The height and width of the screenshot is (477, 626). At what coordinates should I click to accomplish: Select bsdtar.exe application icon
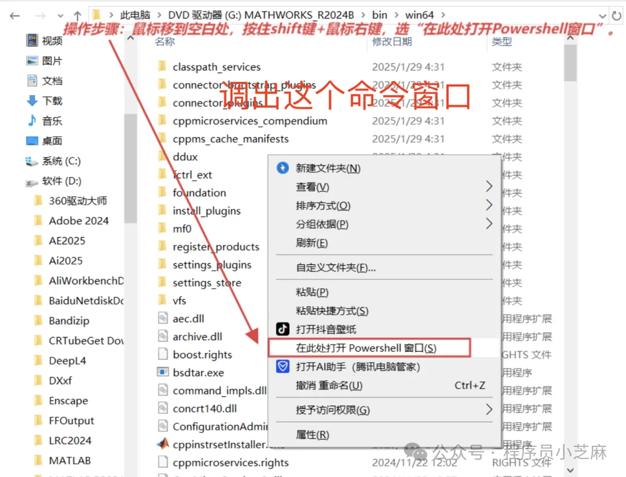pos(162,372)
